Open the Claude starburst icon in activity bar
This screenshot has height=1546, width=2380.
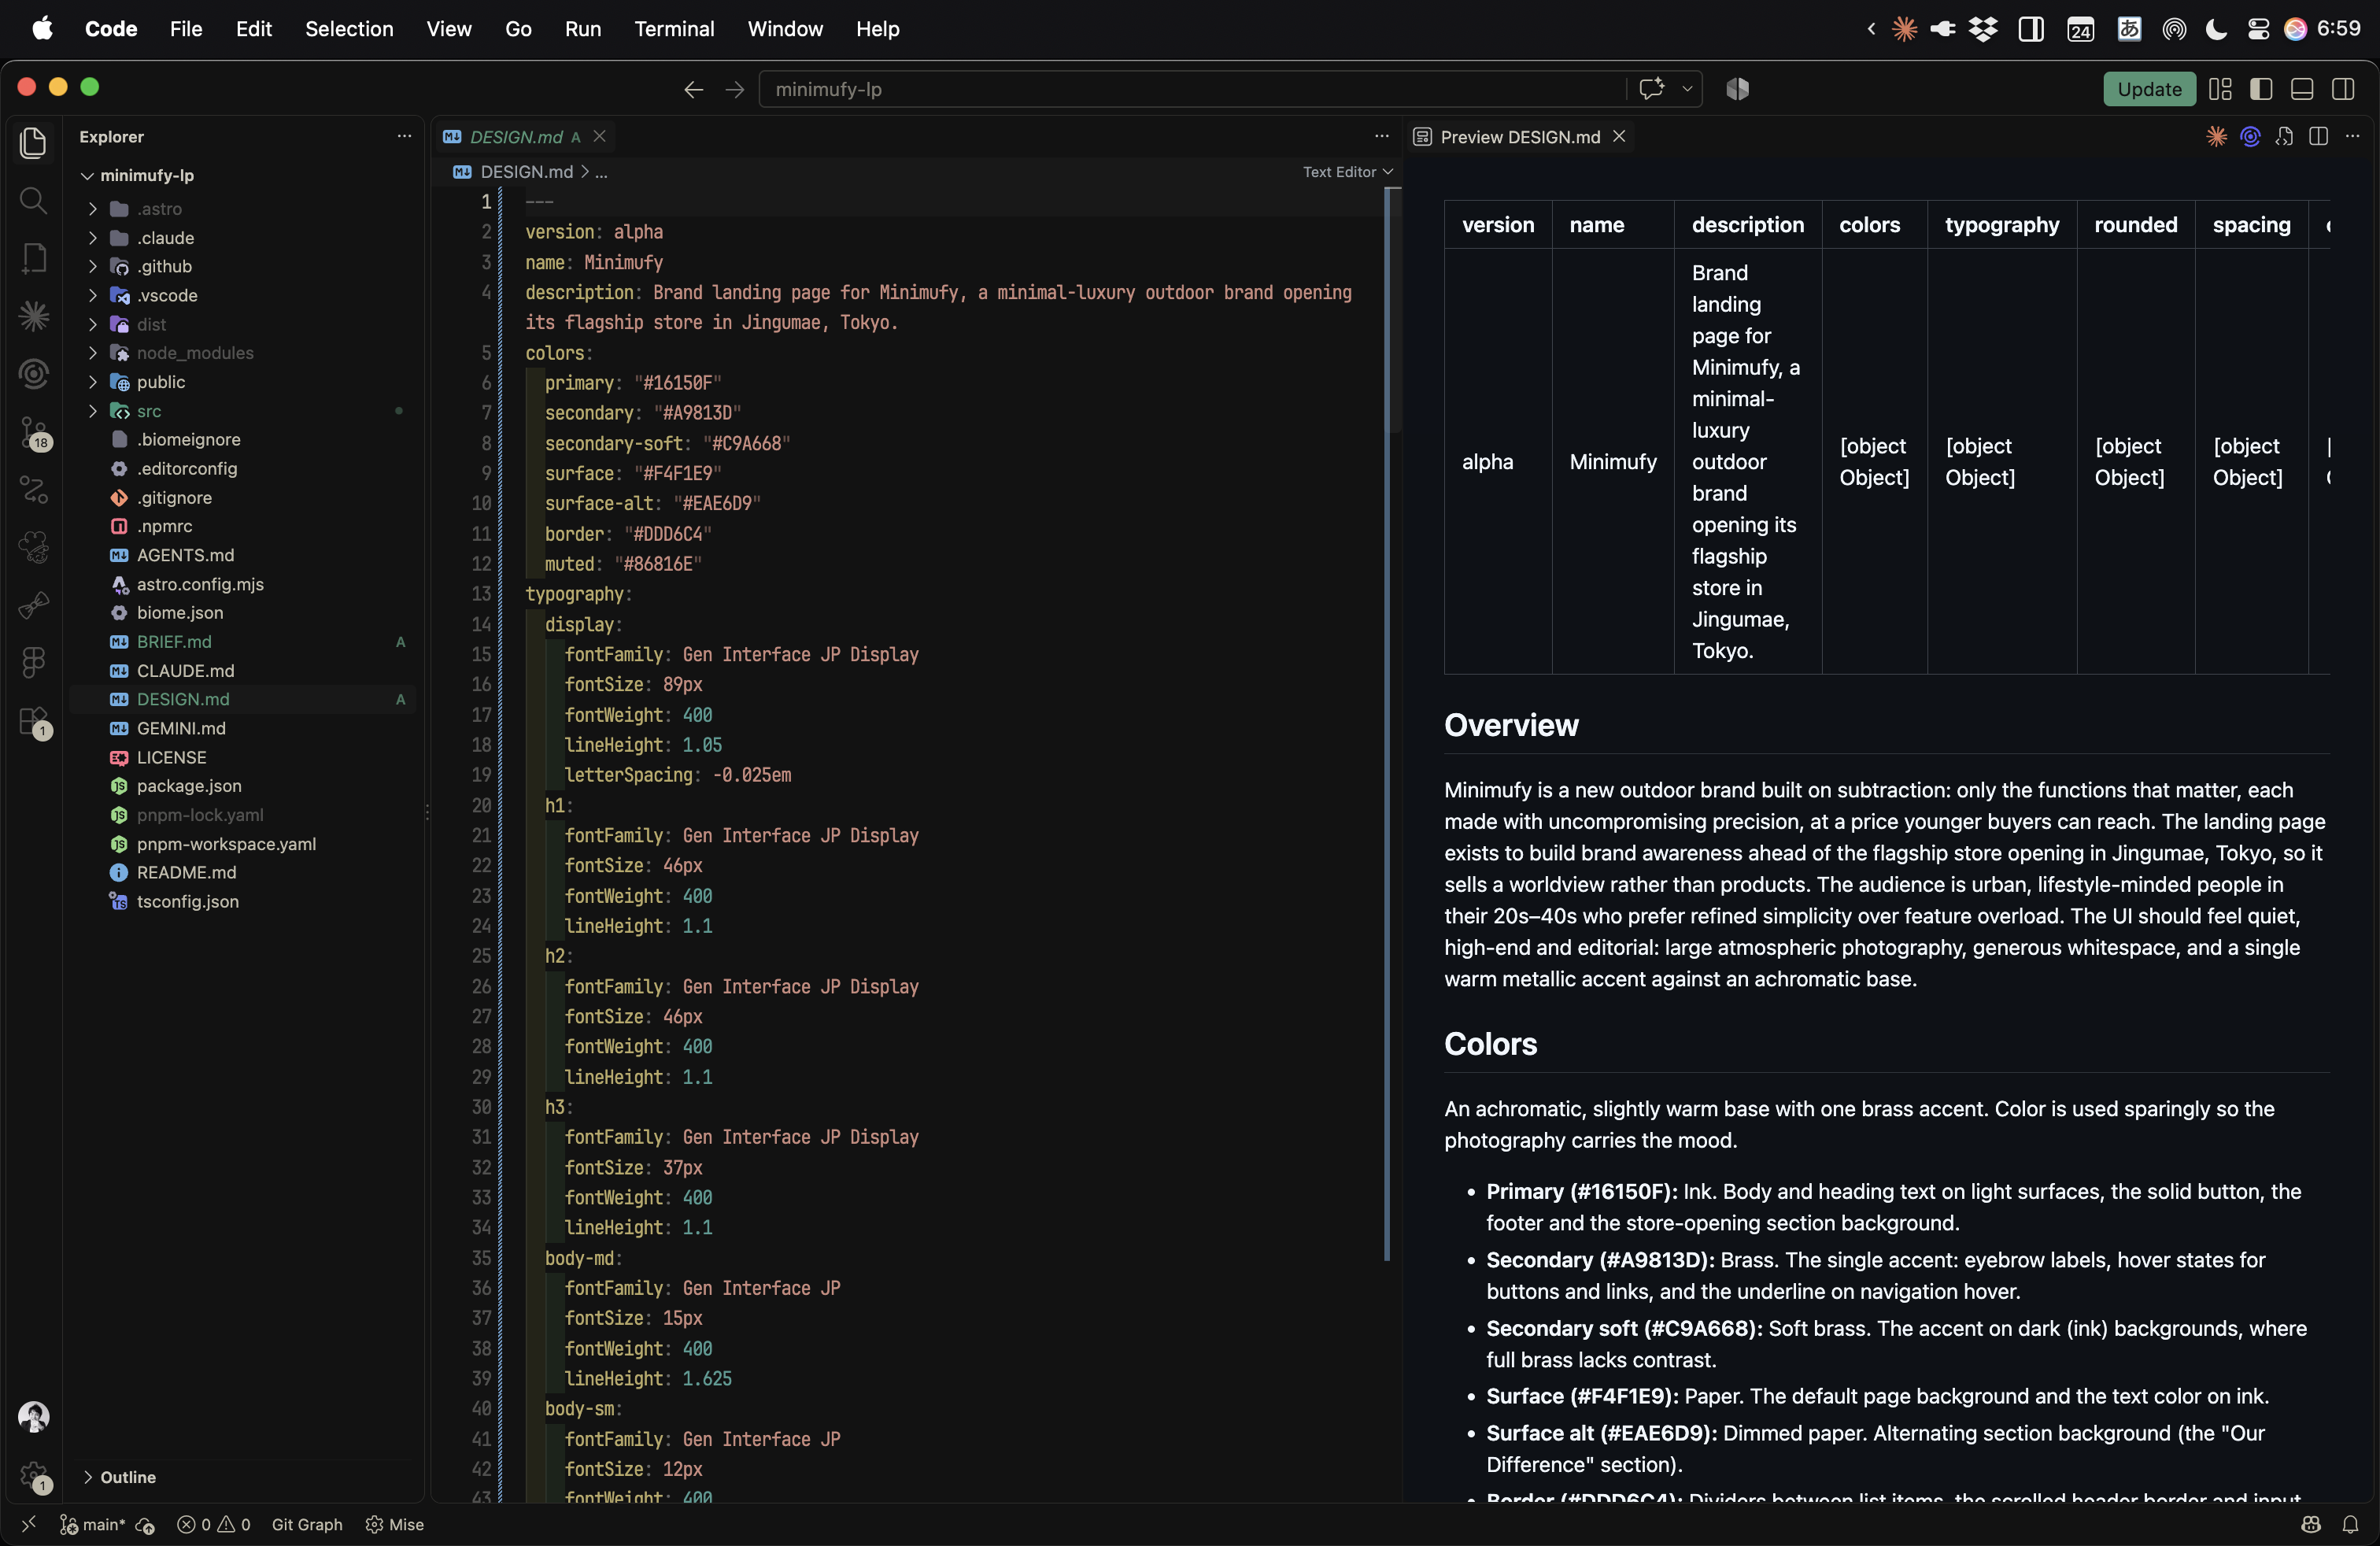33,317
